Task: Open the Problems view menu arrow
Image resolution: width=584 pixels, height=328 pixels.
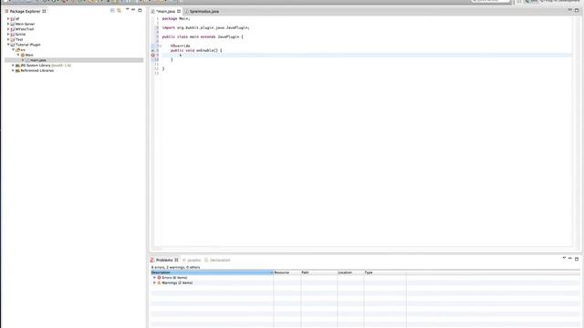Action: click(x=564, y=258)
